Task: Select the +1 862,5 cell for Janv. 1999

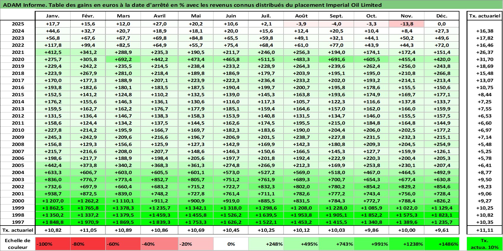Action: pos(53,208)
